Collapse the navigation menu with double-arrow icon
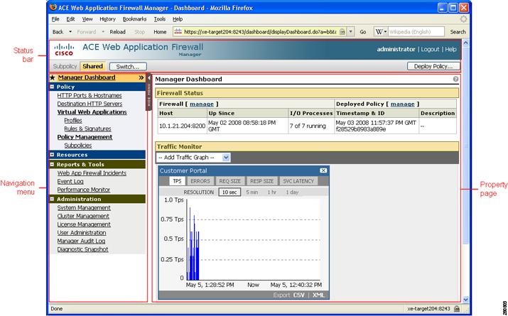508x316 pixels. click(141, 77)
